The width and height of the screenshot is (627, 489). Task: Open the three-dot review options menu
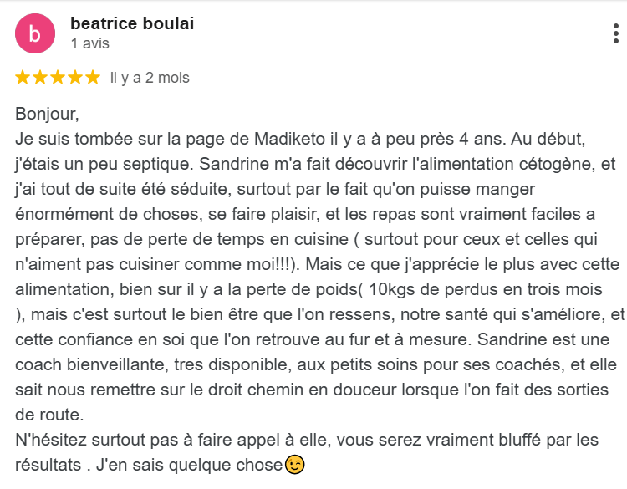pos(616,33)
